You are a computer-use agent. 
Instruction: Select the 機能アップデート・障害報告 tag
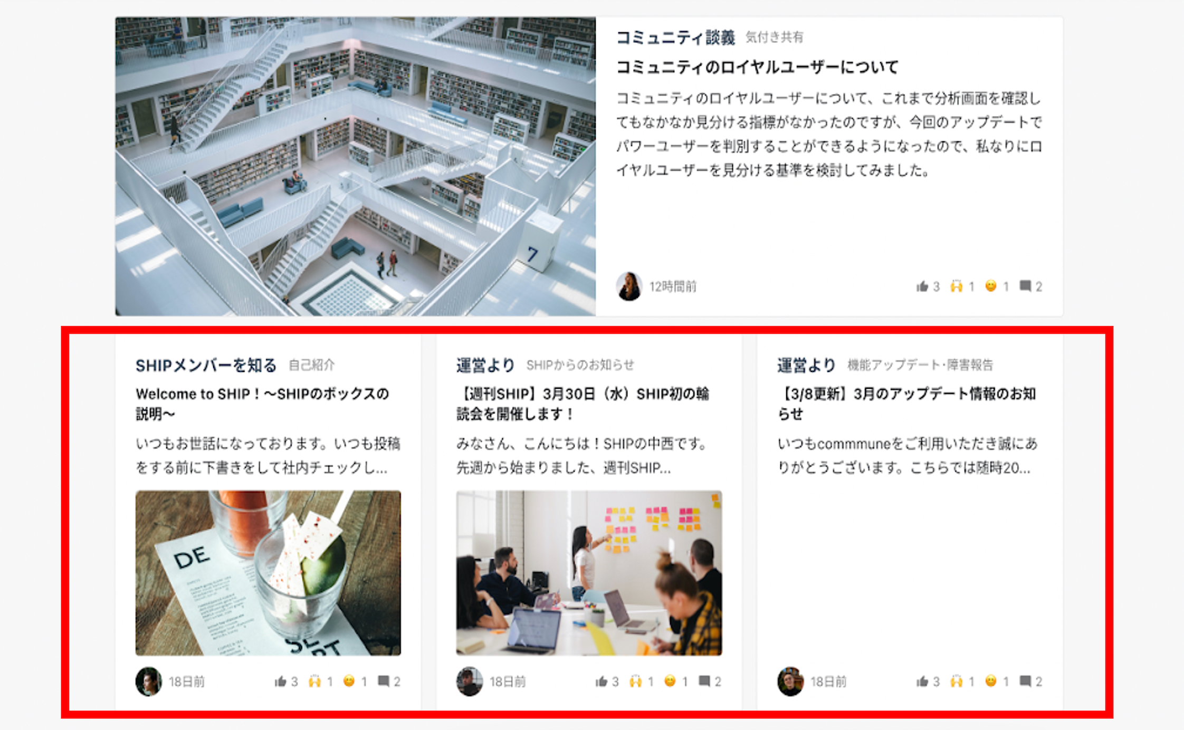point(920,365)
